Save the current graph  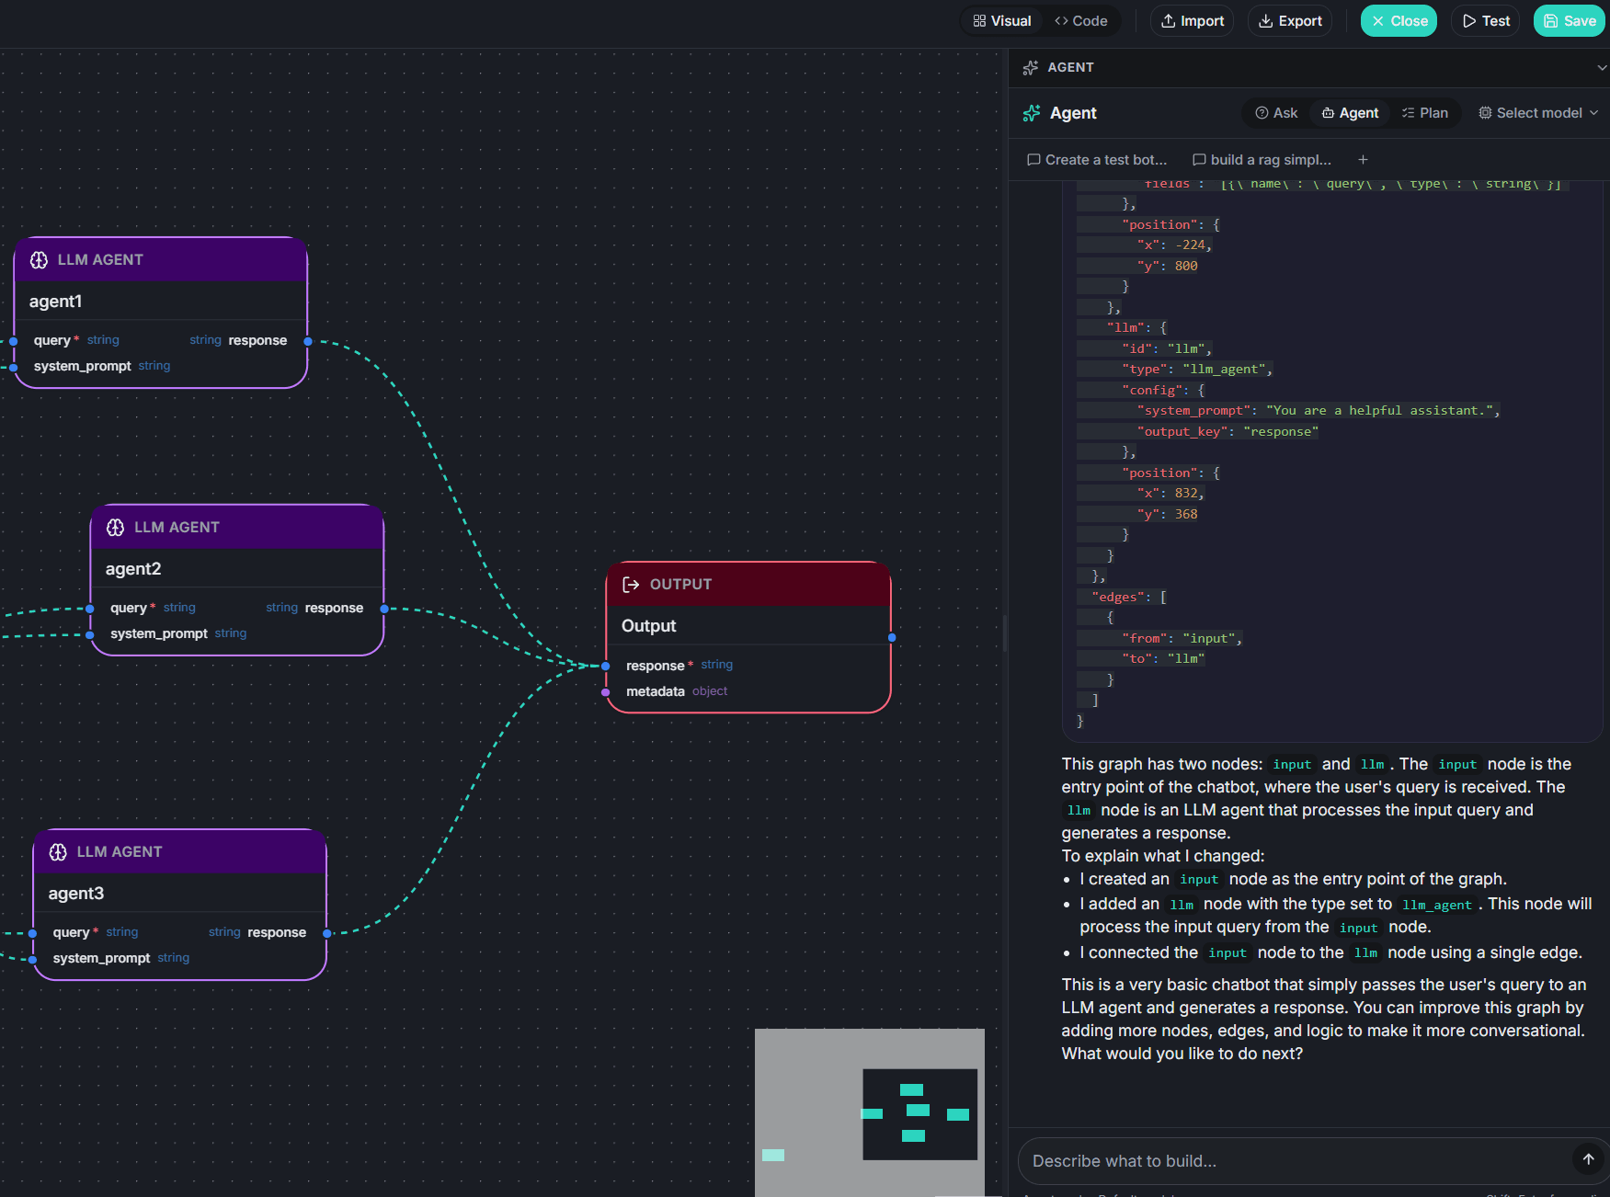coord(1569,20)
